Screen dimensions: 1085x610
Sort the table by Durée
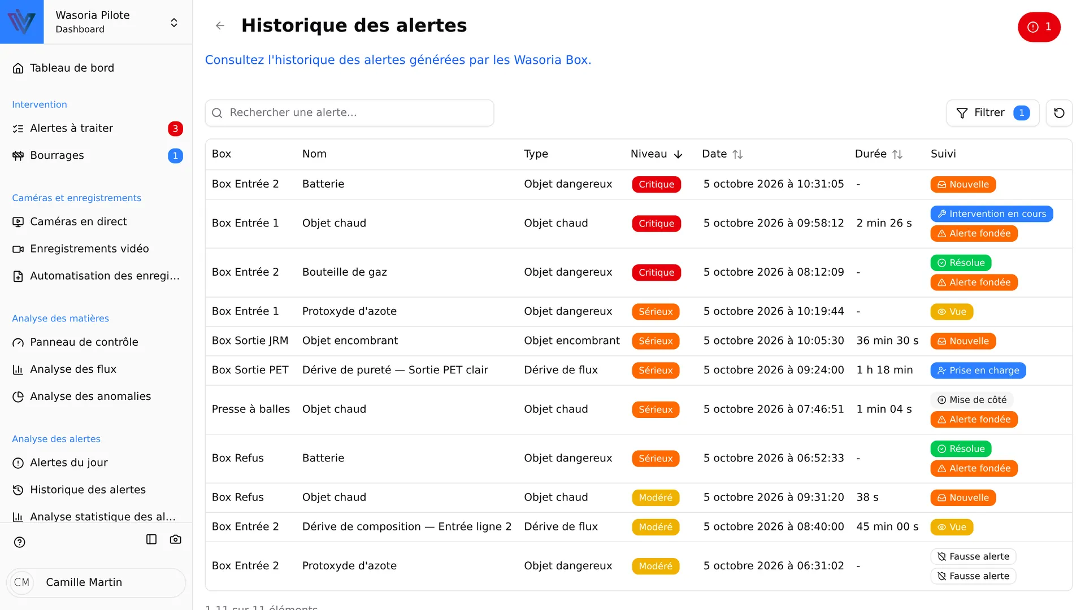878,154
